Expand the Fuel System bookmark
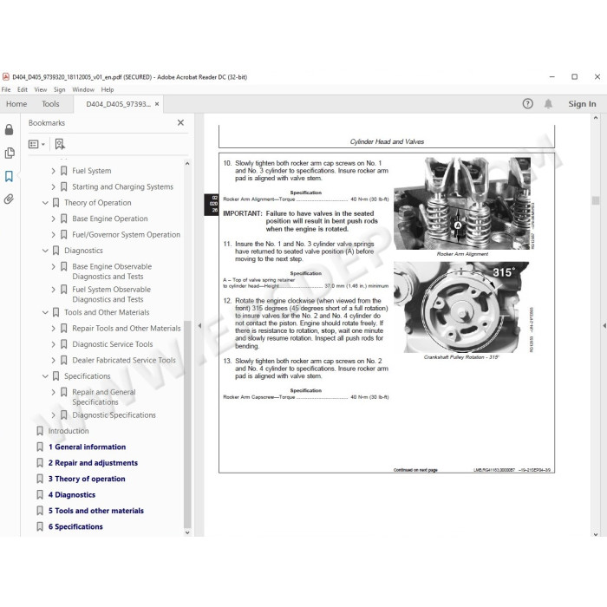The image size is (607, 607). tap(54, 171)
